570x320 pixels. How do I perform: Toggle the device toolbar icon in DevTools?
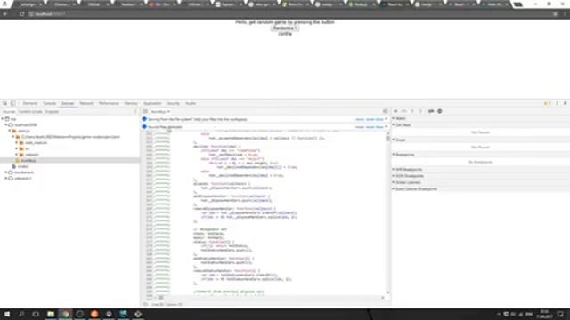pos(12,103)
